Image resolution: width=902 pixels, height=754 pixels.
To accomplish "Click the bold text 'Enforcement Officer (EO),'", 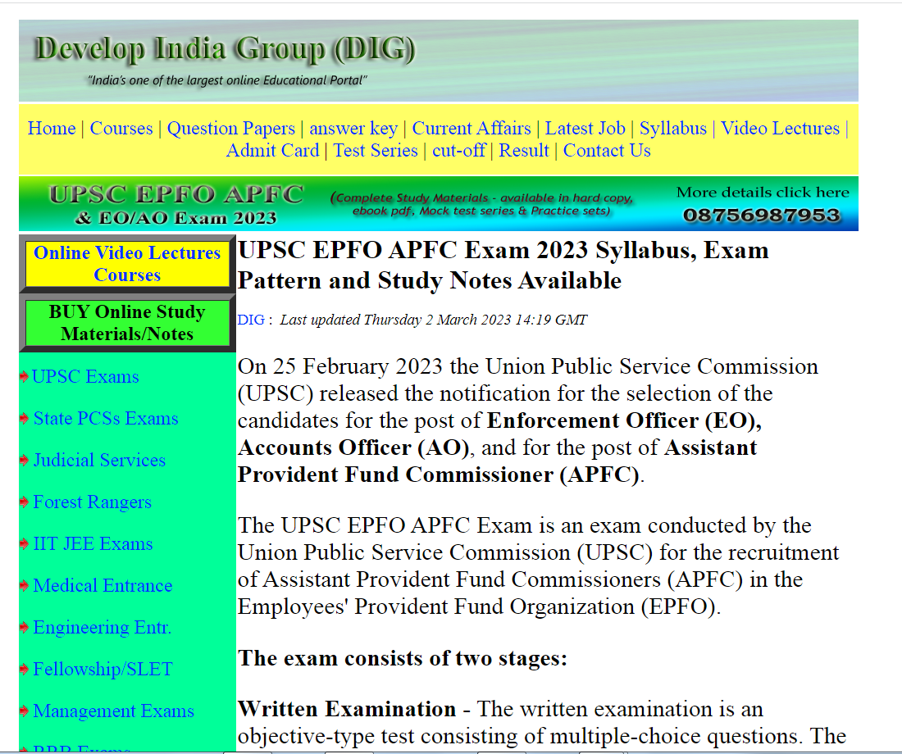I will [x=625, y=421].
